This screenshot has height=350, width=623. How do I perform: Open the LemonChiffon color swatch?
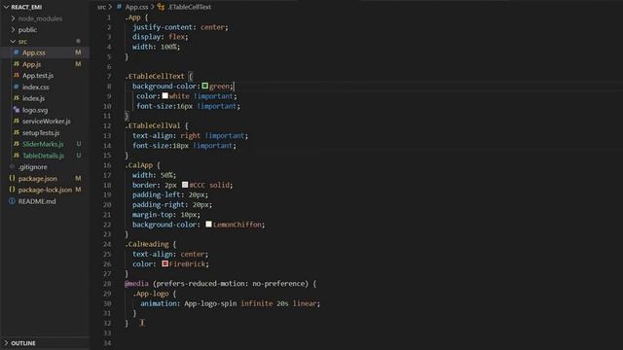208,225
